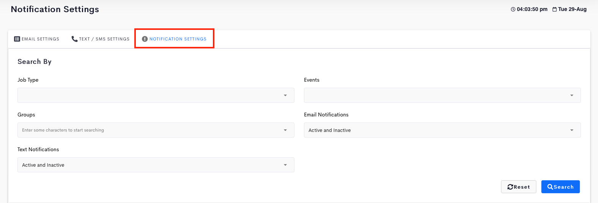Switch to the Text / SMS Settings tab

[x=101, y=39]
